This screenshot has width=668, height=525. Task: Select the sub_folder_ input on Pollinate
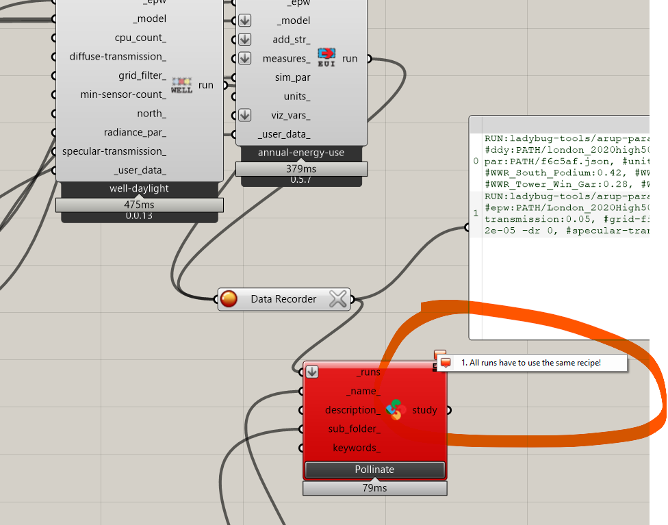click(355, 428)
